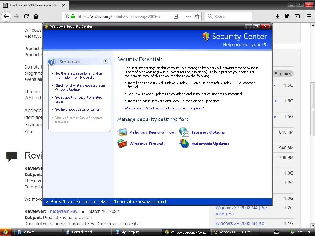Open Windows XP 2003 M4.iso file link
The width and height of the screenshot is (315, 236).
tap(240, 223)
